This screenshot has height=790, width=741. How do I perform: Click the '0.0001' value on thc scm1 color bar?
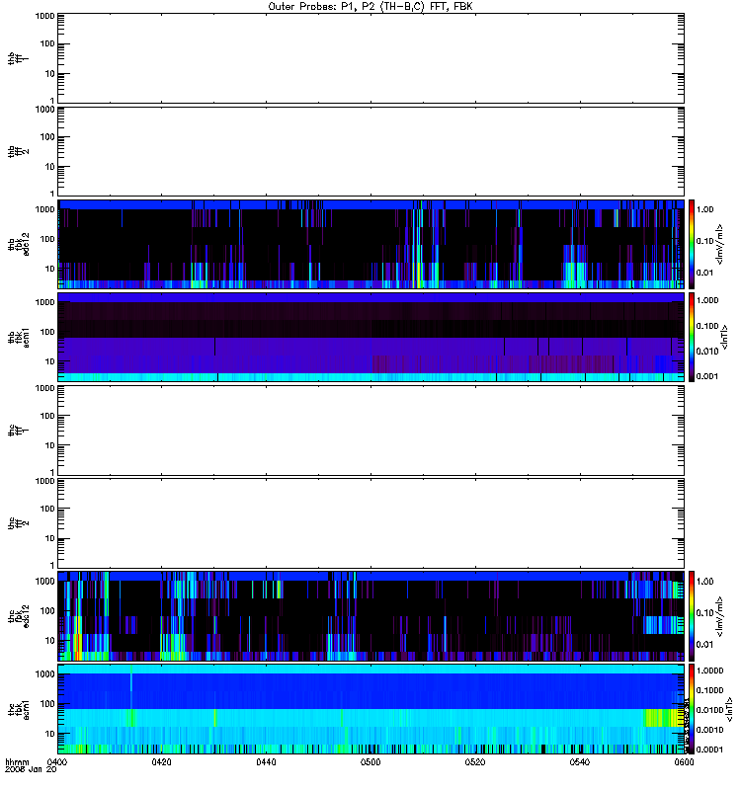pos(709,750)
